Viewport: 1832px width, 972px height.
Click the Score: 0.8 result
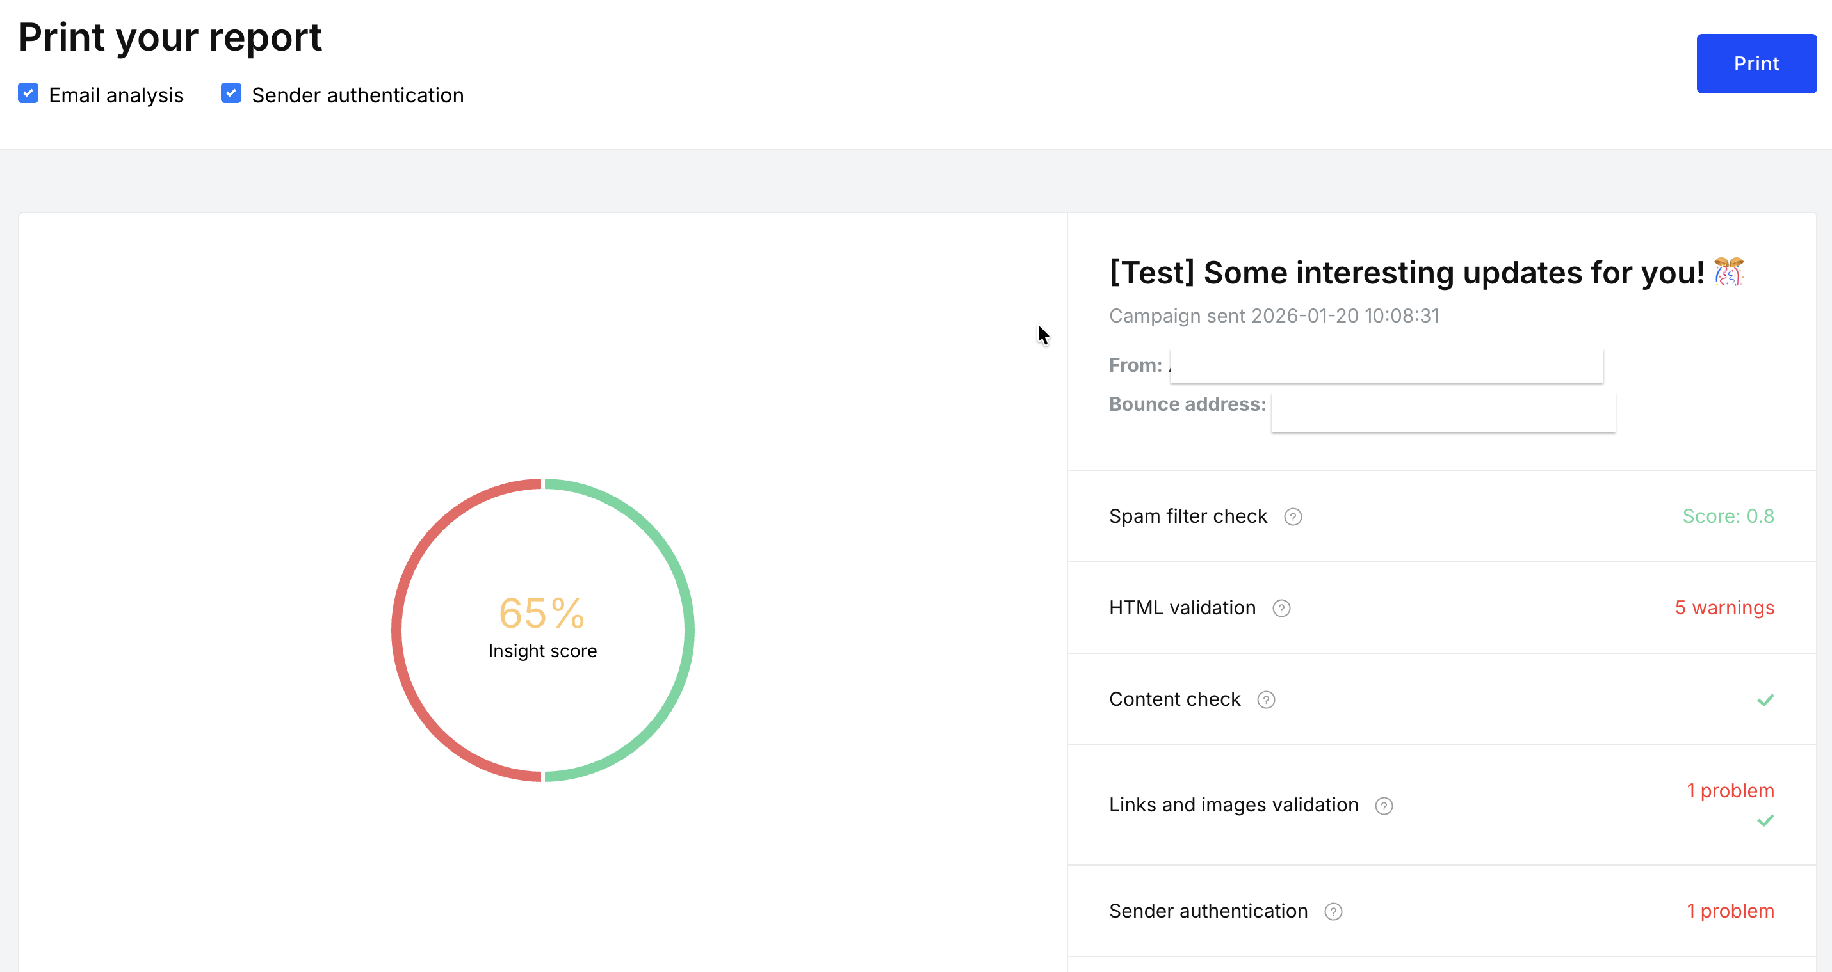(x=1728, y=516)
